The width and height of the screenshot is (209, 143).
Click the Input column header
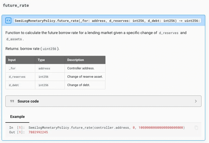click(x=12, y=60)
